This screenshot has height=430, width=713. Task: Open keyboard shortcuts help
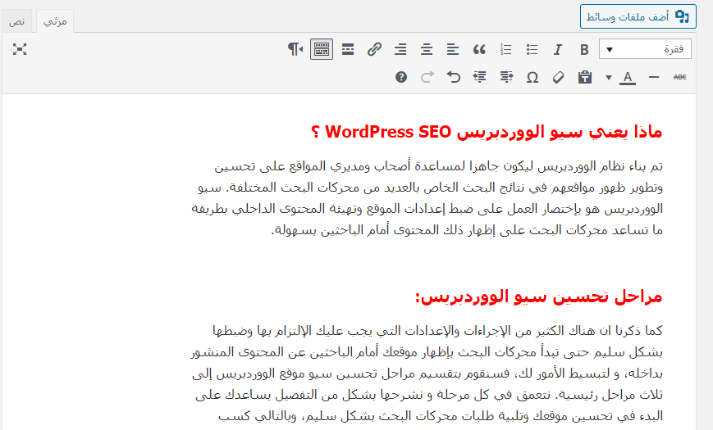pos(401,77)
